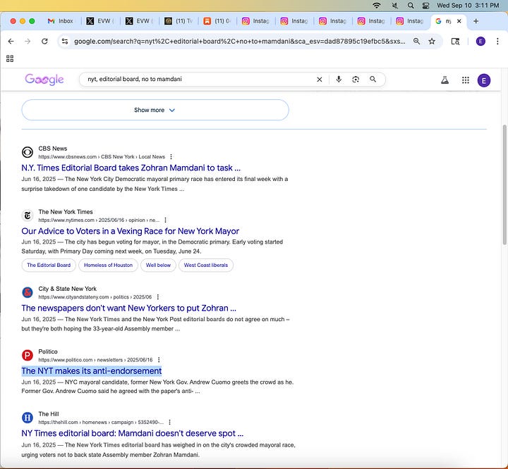
Task: Open macOS Control Center
Action: [425, 5]
